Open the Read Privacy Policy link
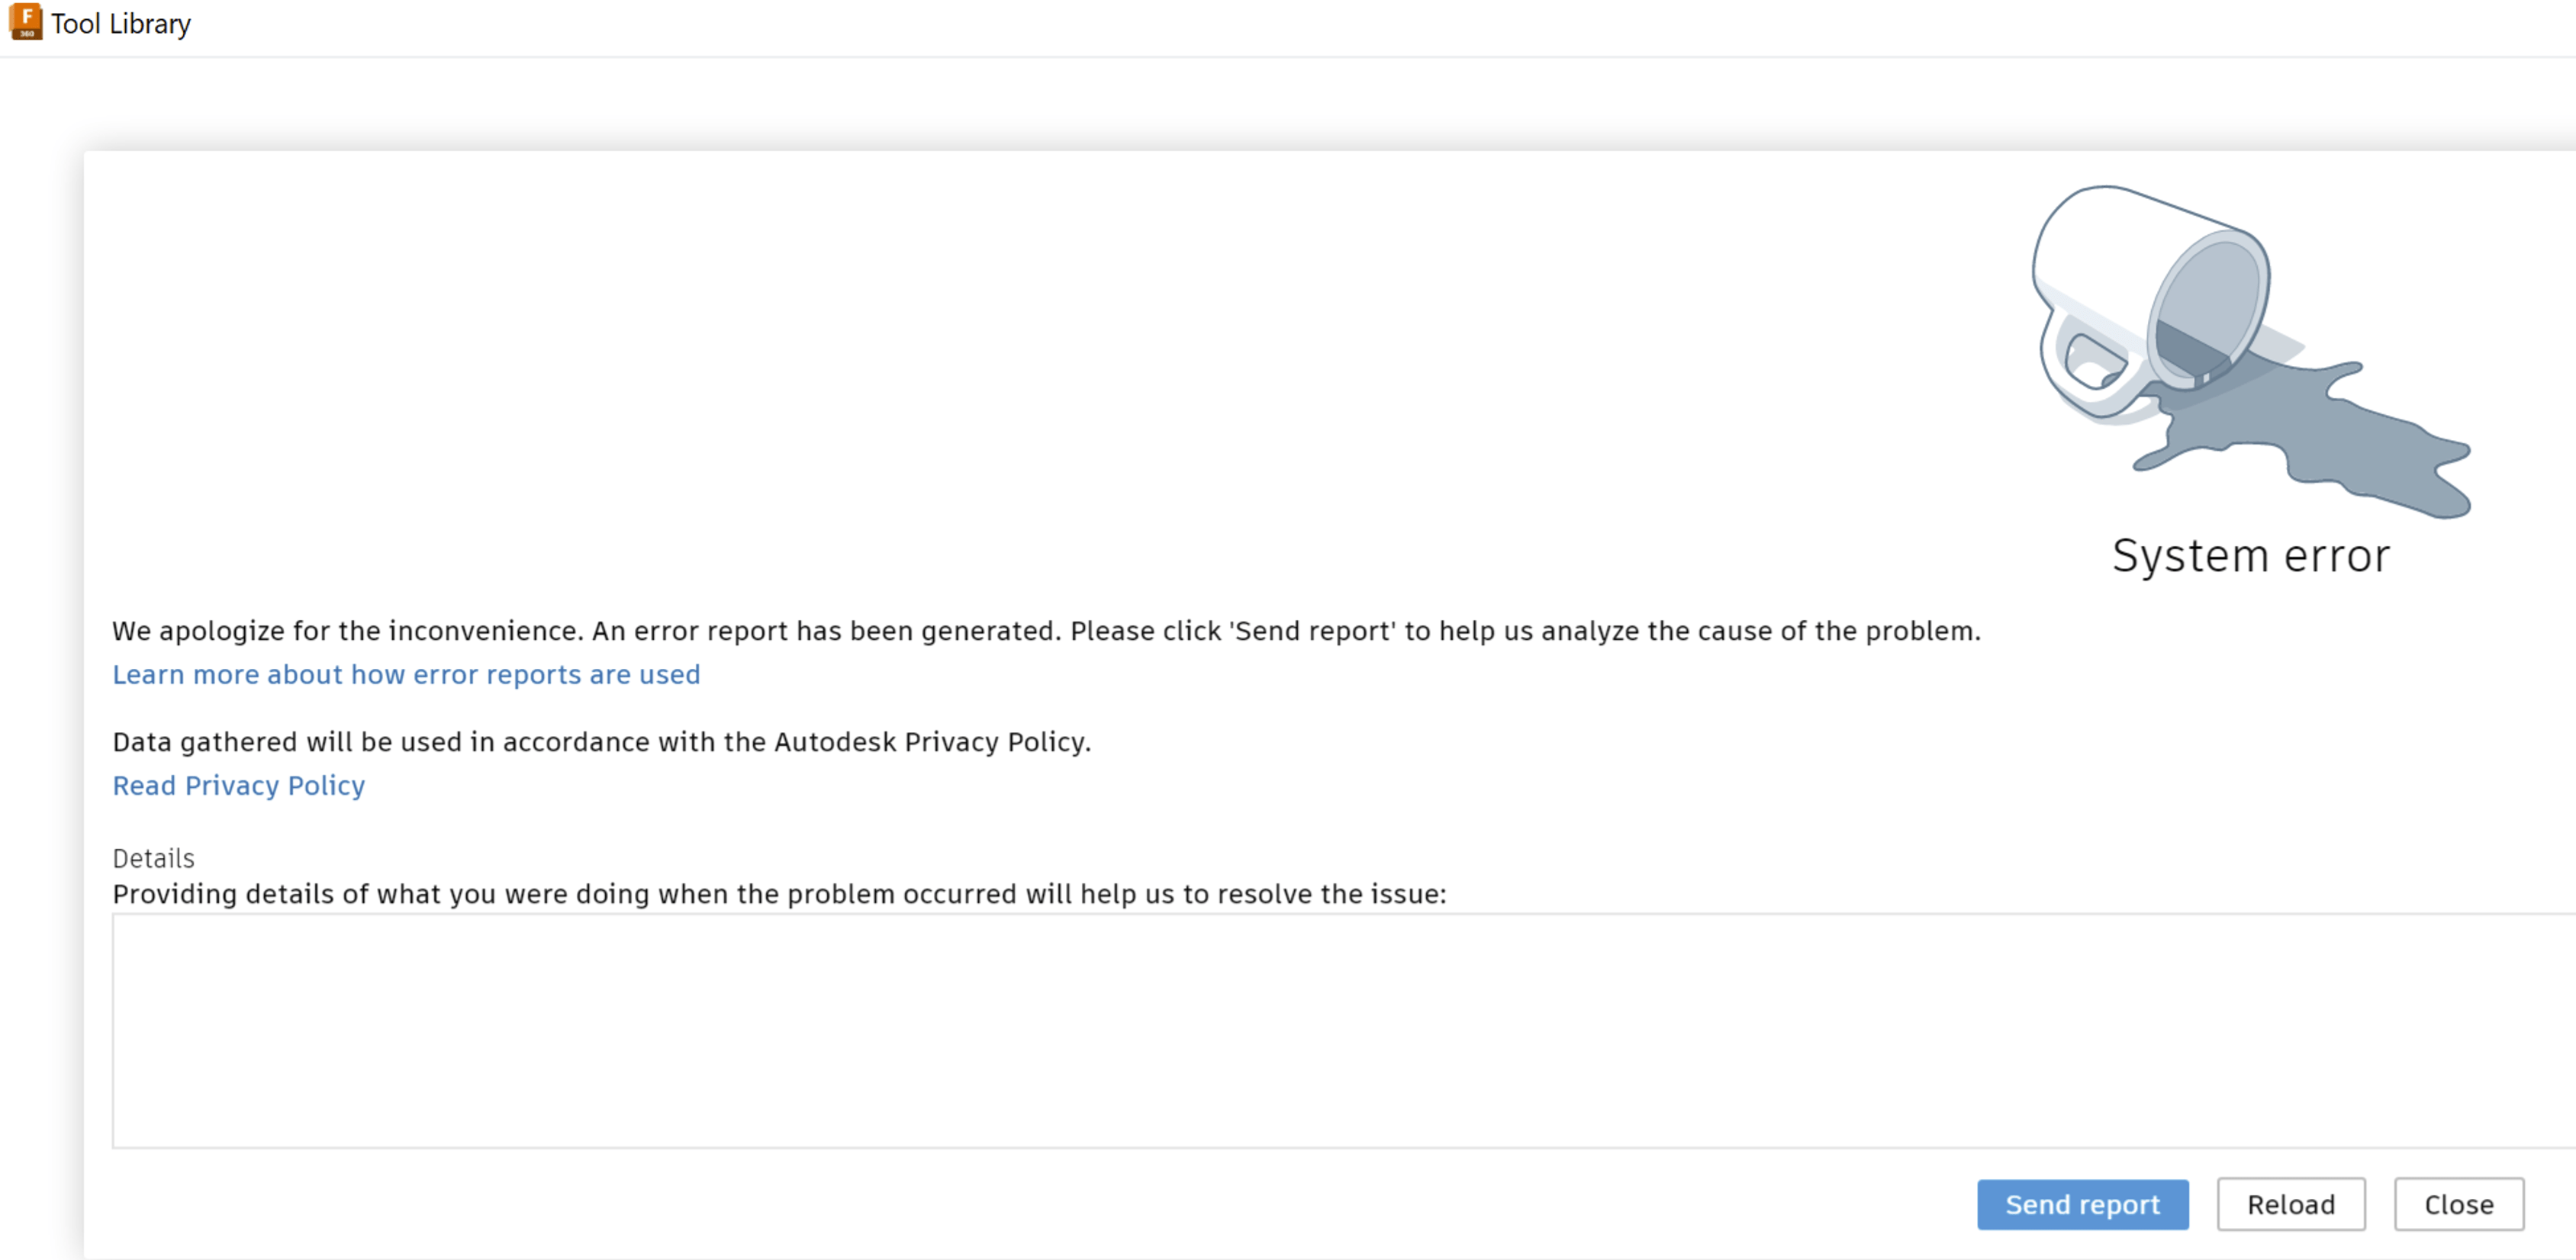Viewport: 2576px width, 1260px height. [x=238, y=786]
